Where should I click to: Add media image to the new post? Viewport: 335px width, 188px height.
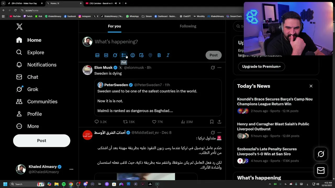click(97, 55)
